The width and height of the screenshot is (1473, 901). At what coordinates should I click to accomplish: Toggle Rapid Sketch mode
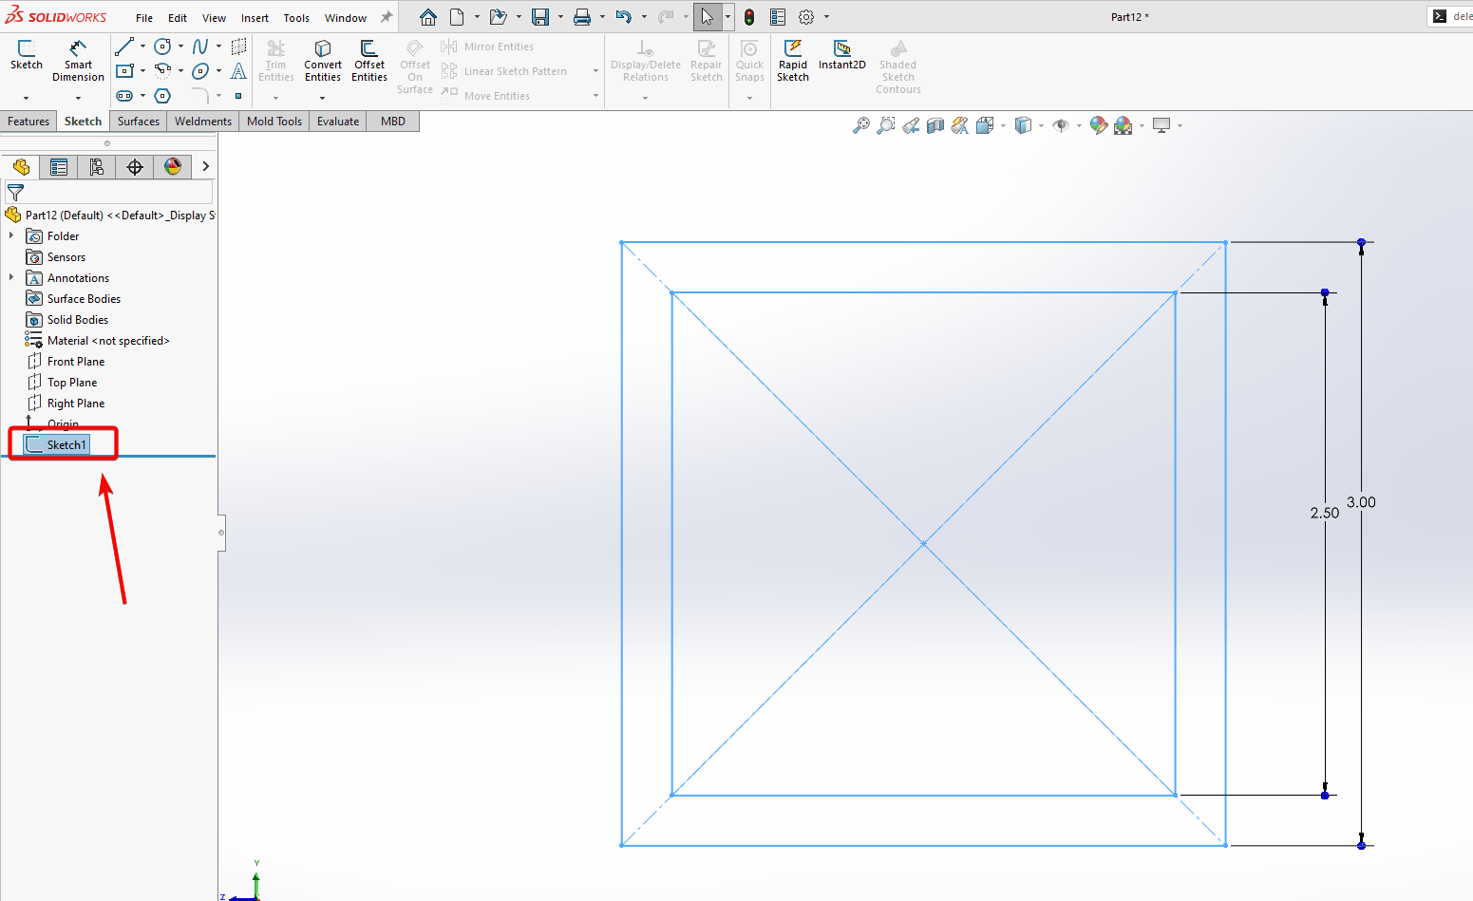793,59
